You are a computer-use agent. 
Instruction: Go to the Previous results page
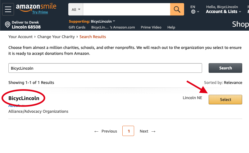(x=106, y=131)
